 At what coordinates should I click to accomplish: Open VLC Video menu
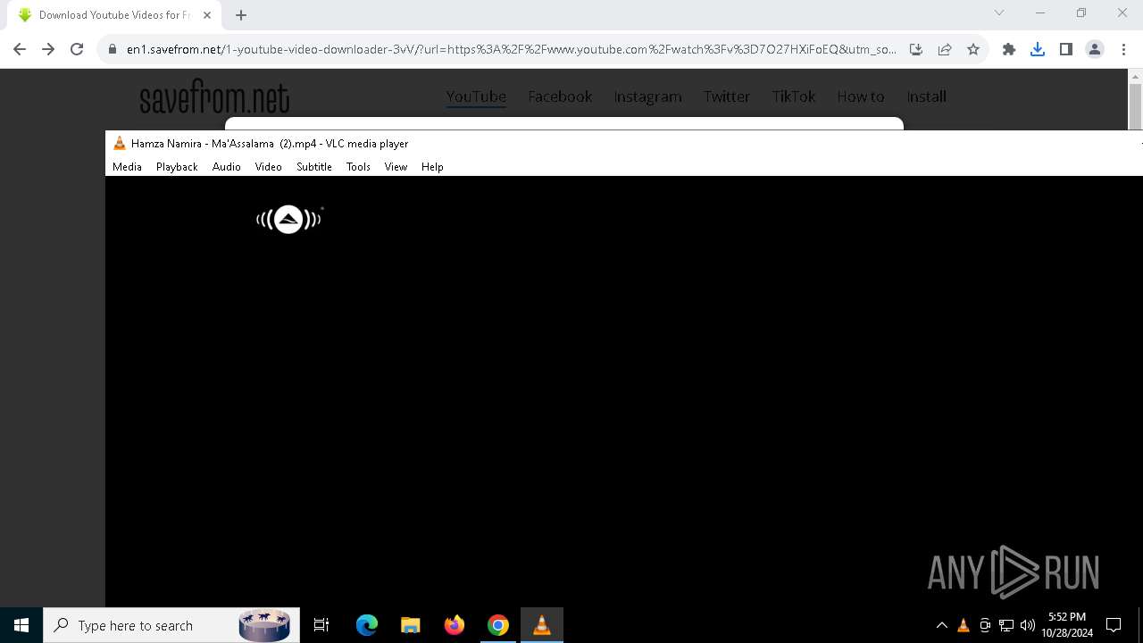(x=268, y=167)
